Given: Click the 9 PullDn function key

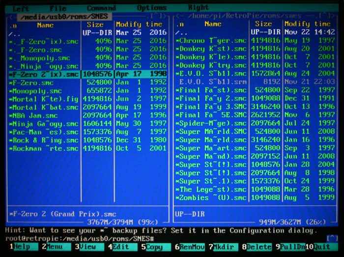Looking at the screenshot, I should click(290, 247).
